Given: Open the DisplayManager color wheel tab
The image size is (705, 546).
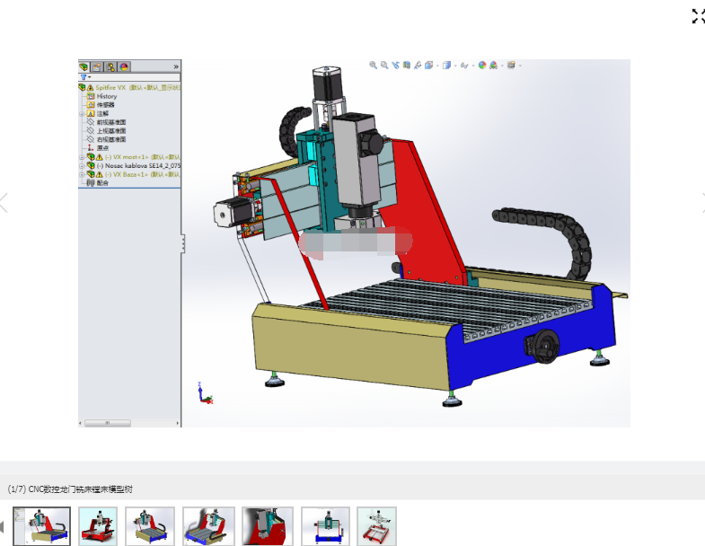Looking at the screenshot, I should [124, 67].
